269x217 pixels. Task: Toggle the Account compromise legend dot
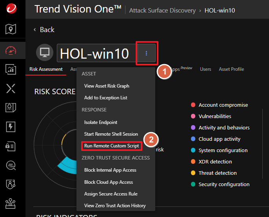[x=193, y=105]
